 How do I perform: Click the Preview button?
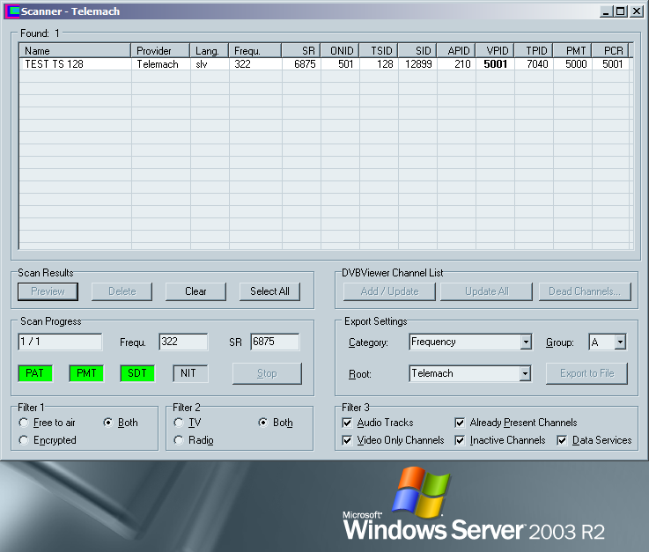coord(48,291)
